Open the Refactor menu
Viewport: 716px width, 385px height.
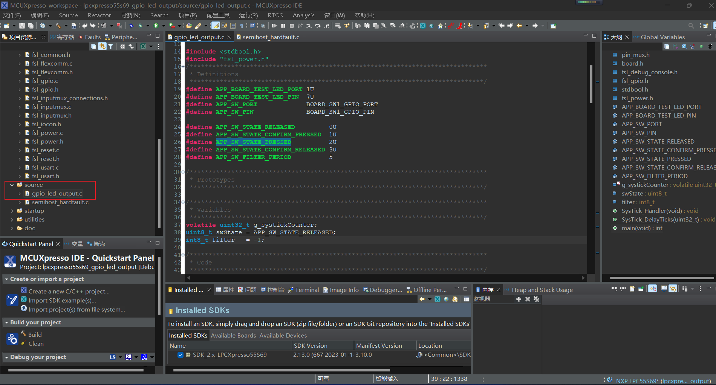(99, 15)
